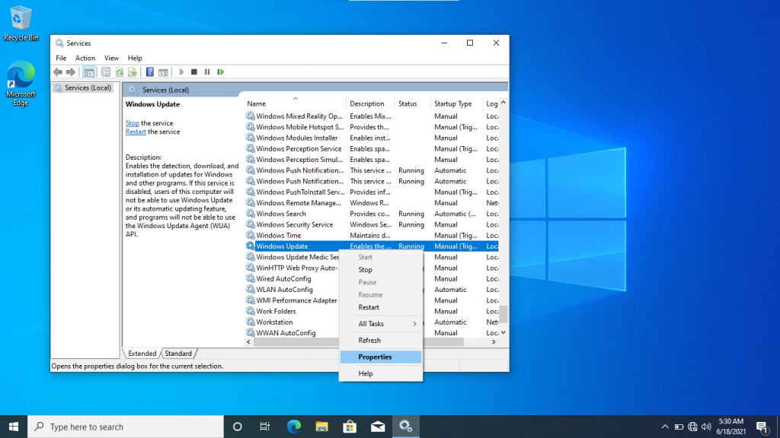Click the vertical scrollbar down arrow
The image size is (780, 438).
[503, 333]
